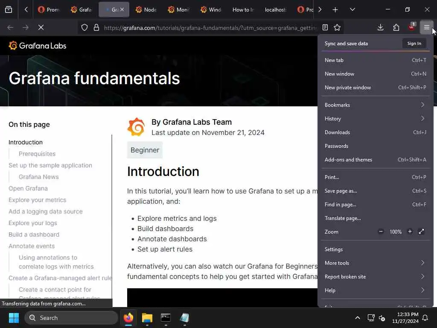Viewport: 437px width, 328px height.
Task: Jump to Explore your metrics section
Action: (38, 200)
